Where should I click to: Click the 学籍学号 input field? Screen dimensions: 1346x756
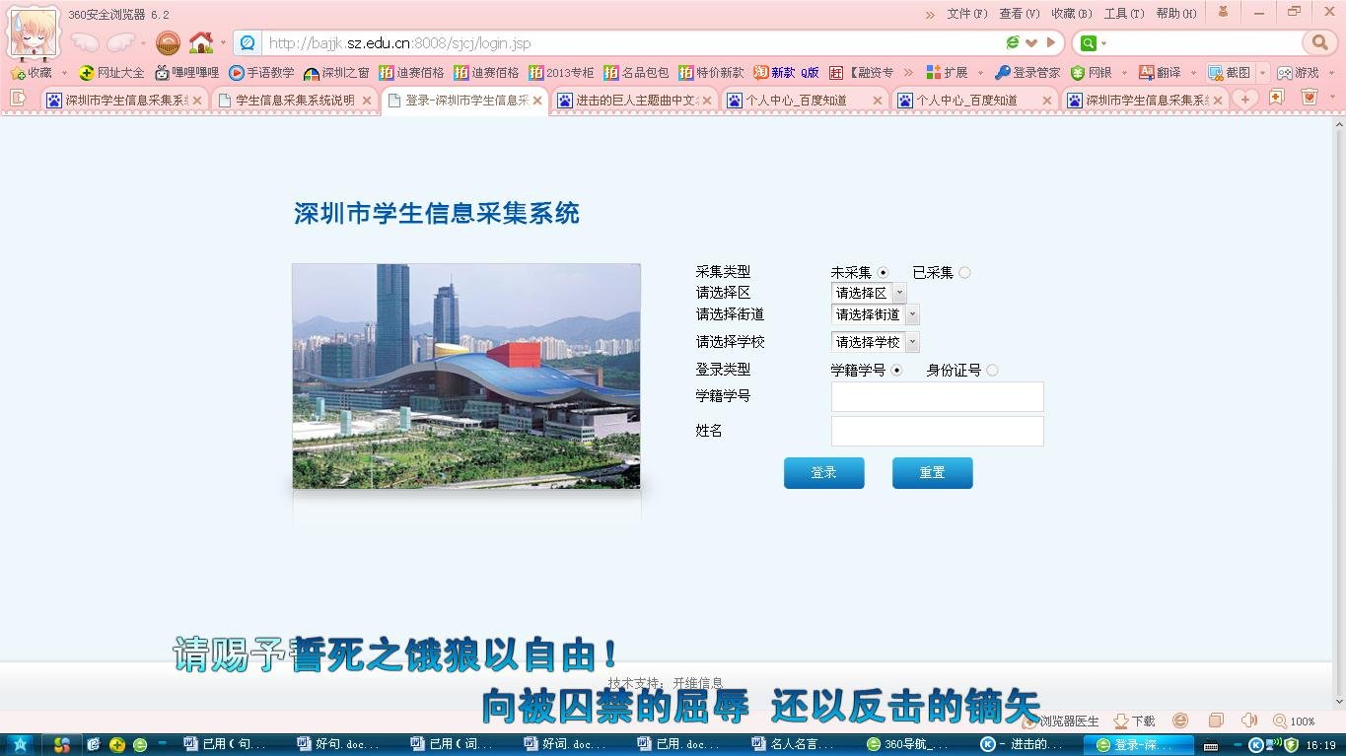coord(937,396)
